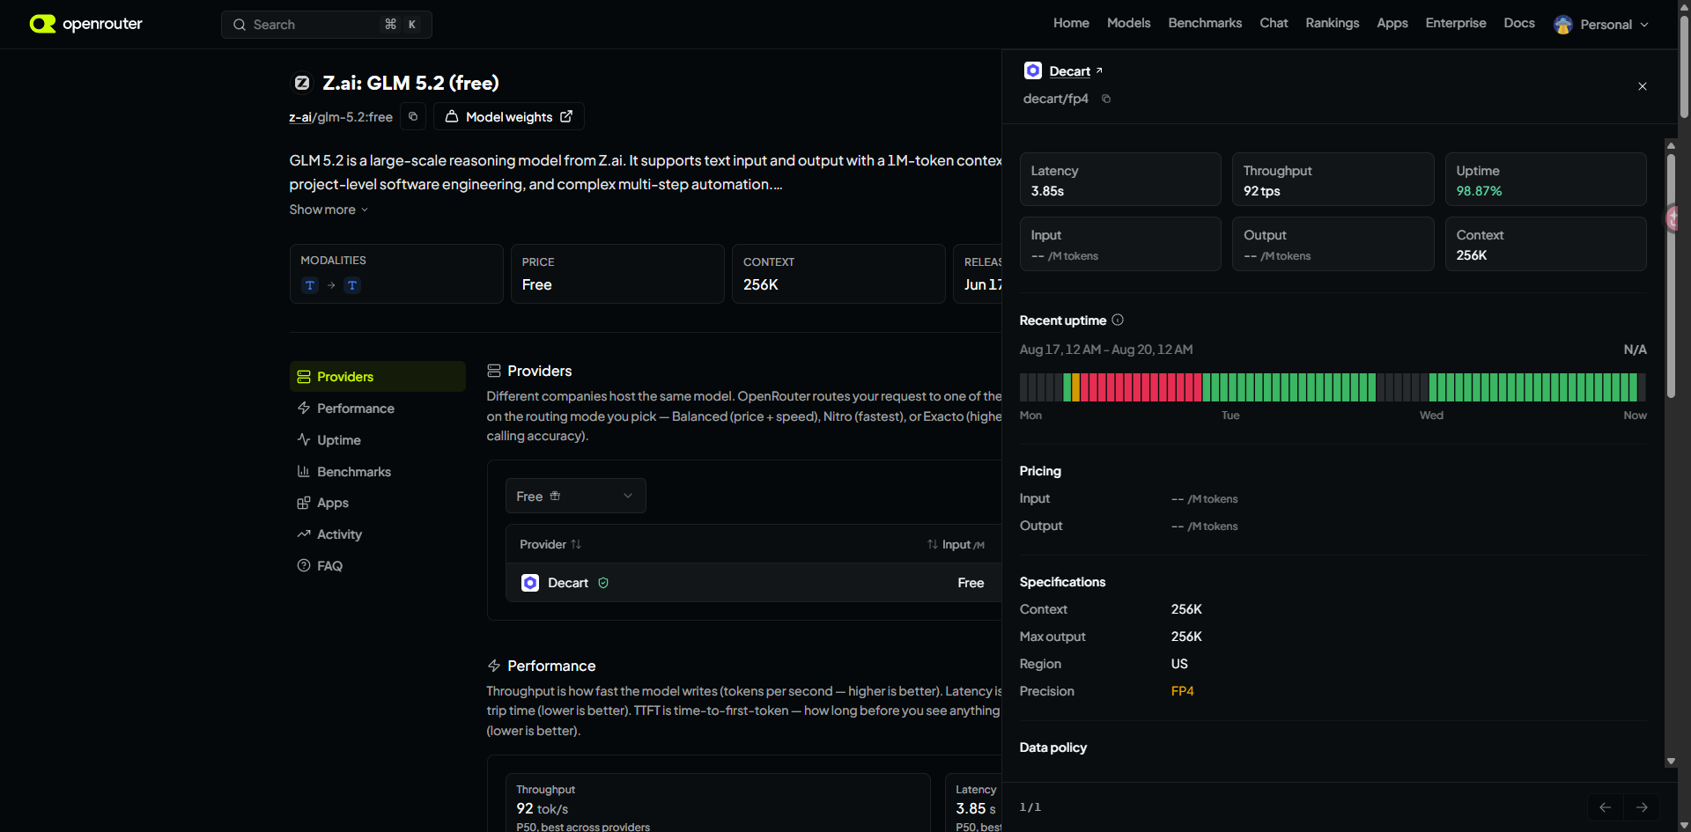The height and width of the screenshot is (832, 1691).
Task: Open the Free pricing filter dropdown
Action: (576, 496)
